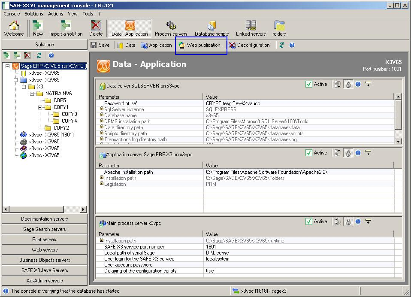Screen dimensions: 411x297
Task: Add a solution with the green plus icon above the tree
Action: [x=6, y=55]
